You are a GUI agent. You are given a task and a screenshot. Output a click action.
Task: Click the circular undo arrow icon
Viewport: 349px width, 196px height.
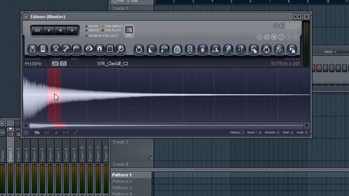[x=139, y=50]
